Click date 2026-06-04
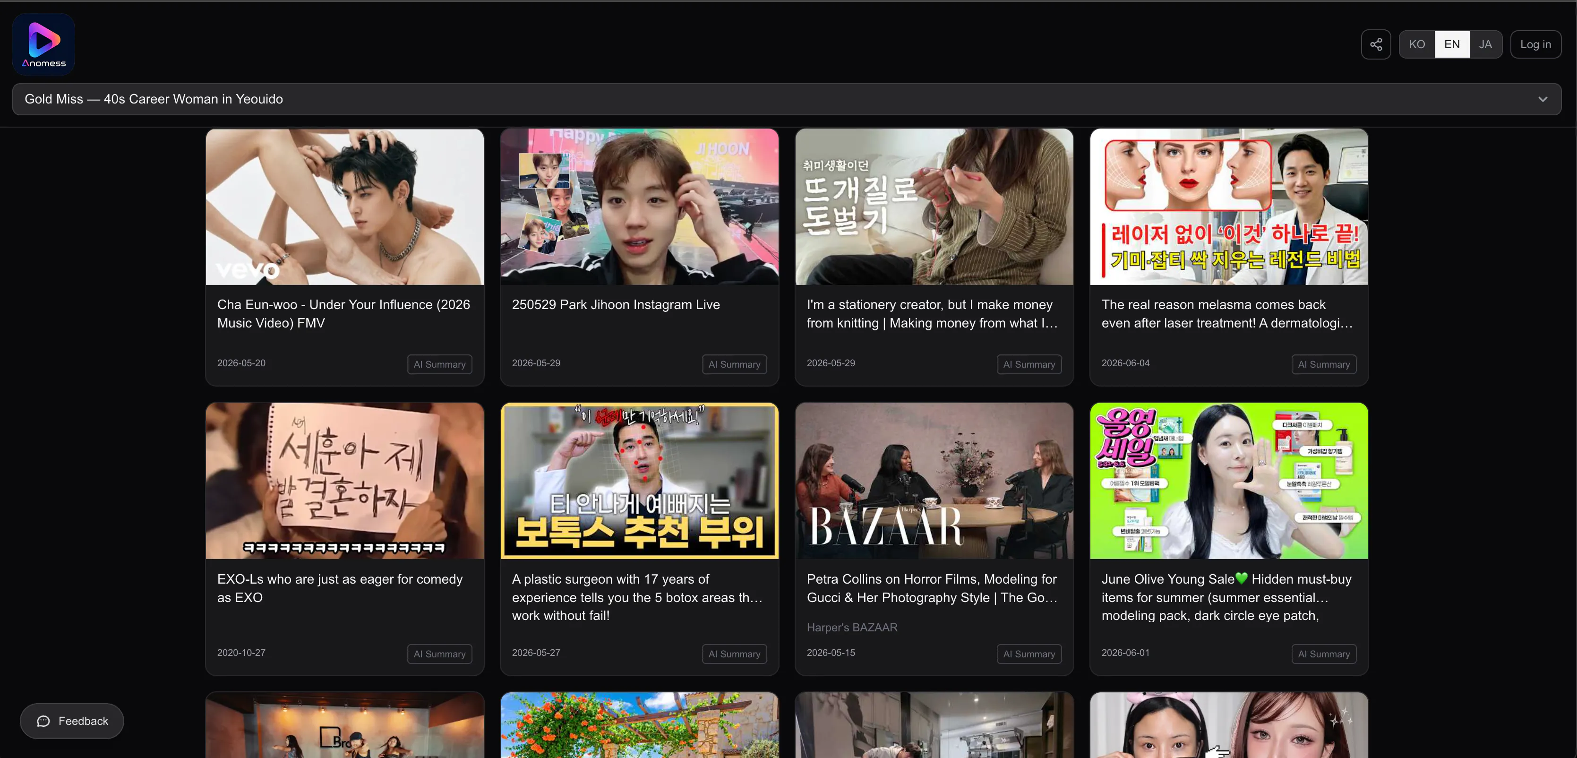The width and height of the screenshot is (1577, 758). point(1125,363)
